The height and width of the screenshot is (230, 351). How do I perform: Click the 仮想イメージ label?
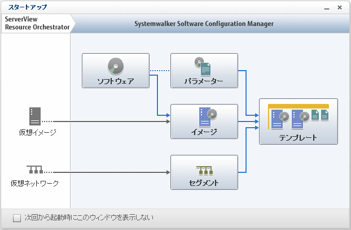38,132
